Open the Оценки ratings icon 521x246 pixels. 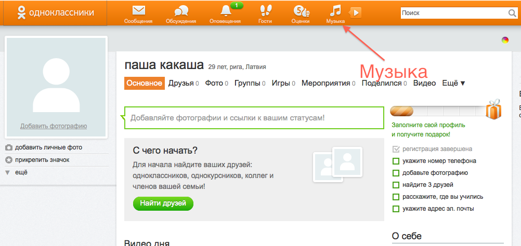301,11
